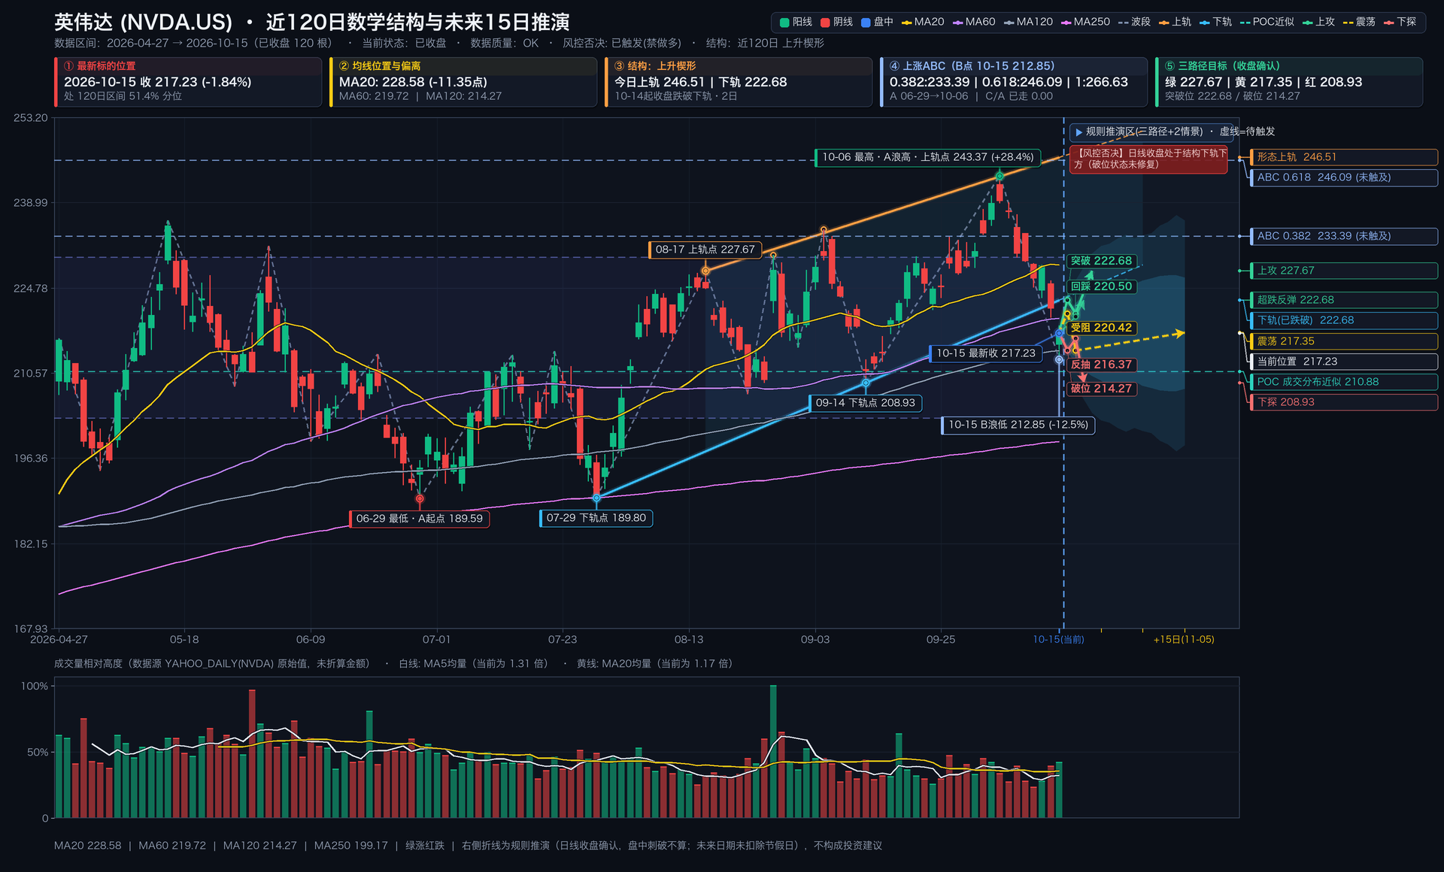The width and height of the screenshot is (1444, 872).
Task: Click the 破位 214.27 projection tag
Action: tap(1101, 389)
